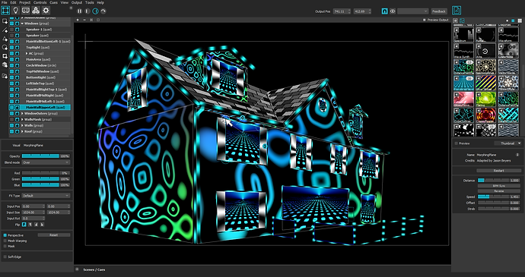Screen dimensions: 525x277
Task: Click the cyan-outlined circle playback button
Action: (95, 11)
